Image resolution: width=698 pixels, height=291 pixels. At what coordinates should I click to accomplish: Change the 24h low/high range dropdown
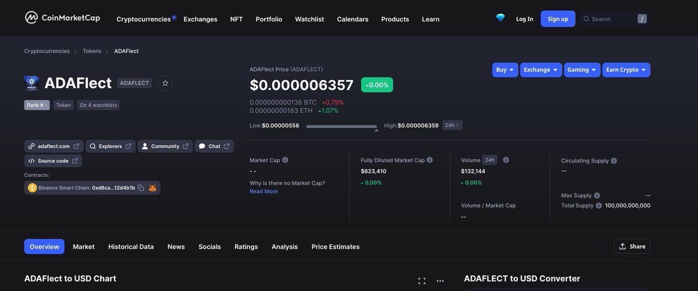pyautogui.click(x=452, y=125)
